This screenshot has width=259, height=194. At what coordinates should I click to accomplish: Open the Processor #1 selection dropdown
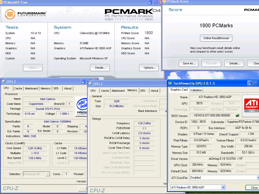pyautogui.click(x=48, y=174)
